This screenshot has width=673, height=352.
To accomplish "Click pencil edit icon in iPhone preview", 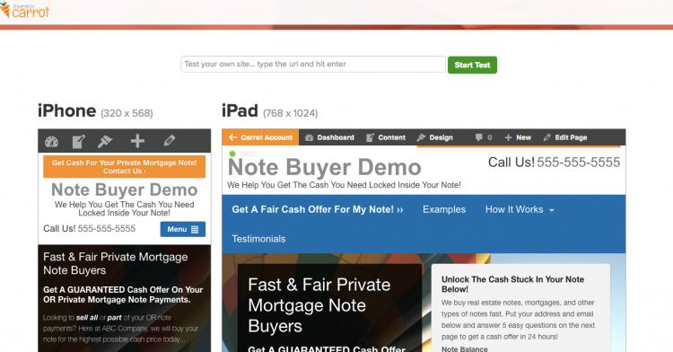I will (x=169, y=140).
